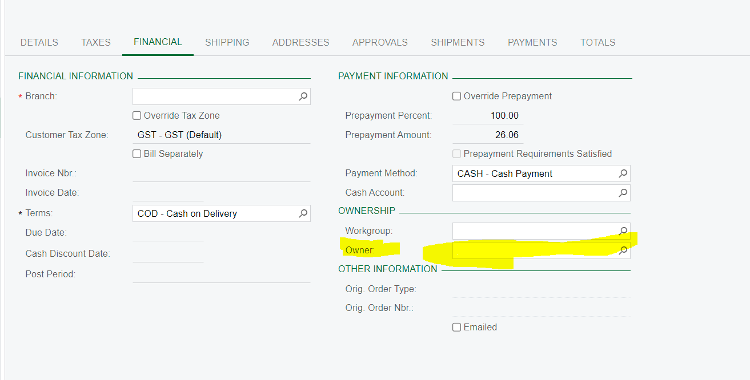Tick the Override Prepayment checkbox
This screenshot has height=380, width=750.
pos(456,96)
